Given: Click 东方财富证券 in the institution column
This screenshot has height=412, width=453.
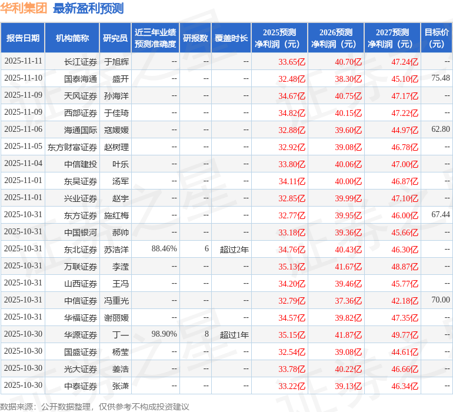Looking at the screenshot, I should (x=72, y=147).
